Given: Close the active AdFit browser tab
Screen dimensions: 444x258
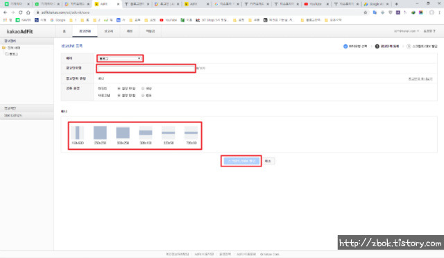Looking at the screenshot, I should click(118, 4).
